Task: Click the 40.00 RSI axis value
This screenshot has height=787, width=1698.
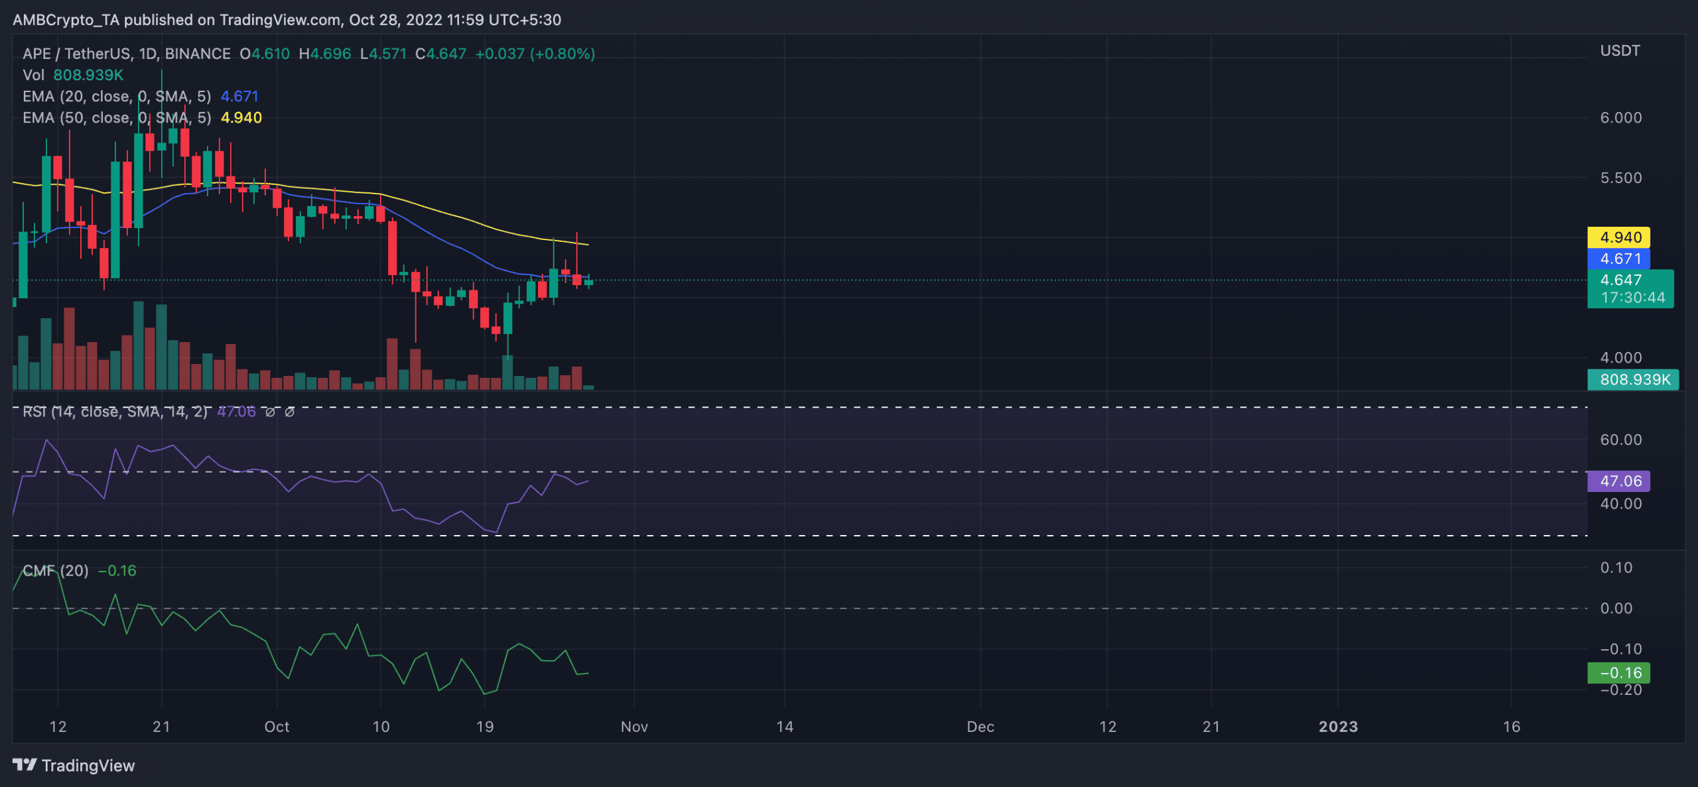Action: (1621, 503)
